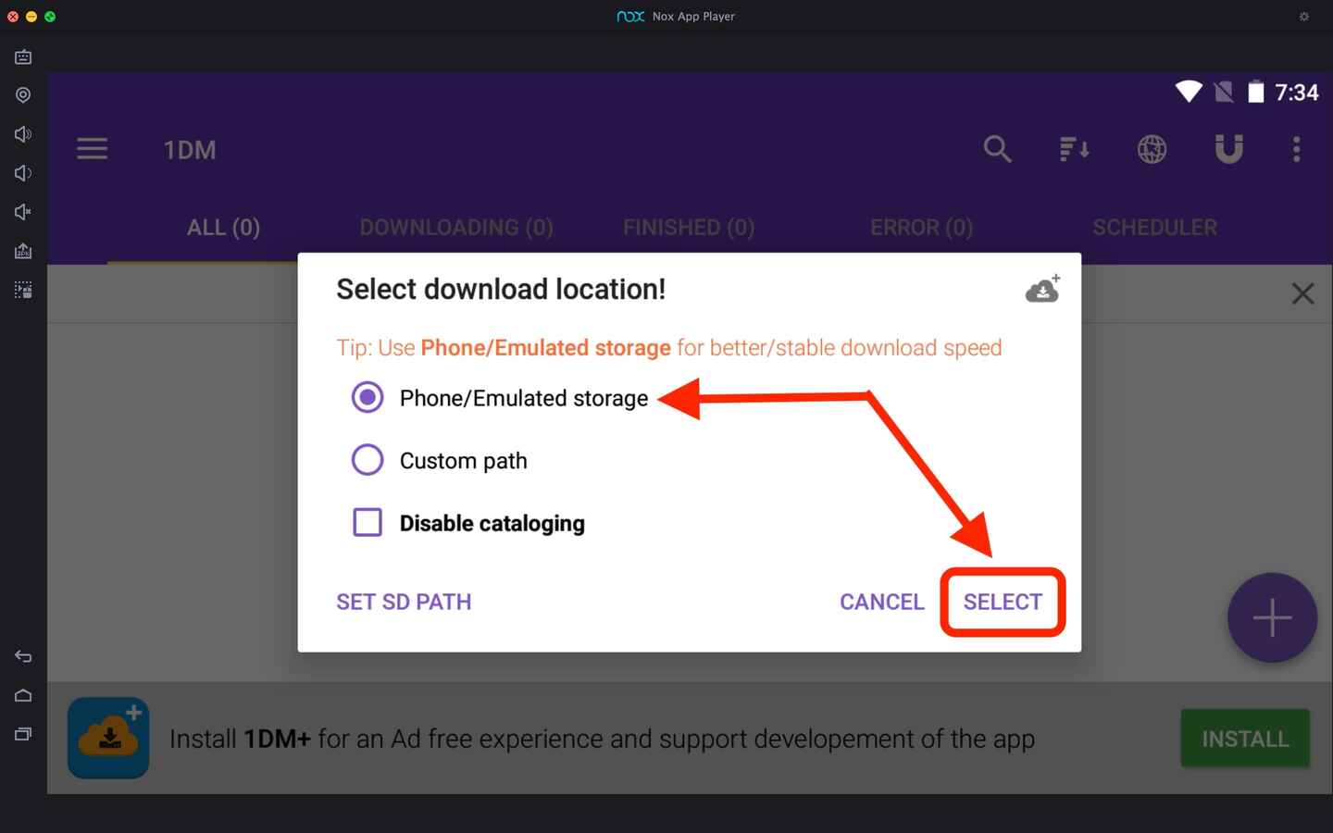Select Phone/Emulated storage radio button

(x=368, y=397)
